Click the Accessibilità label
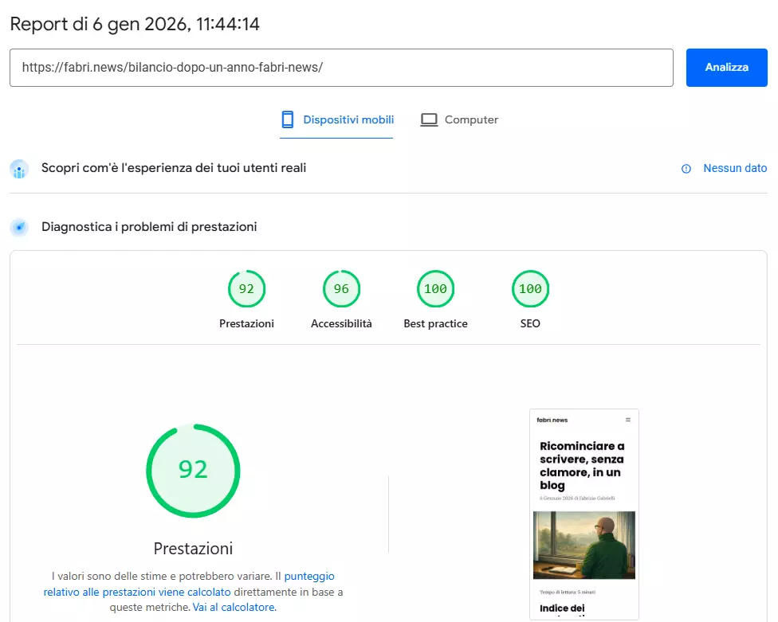The height and width of the screenshot is (622, 778). [x=341, y=323]
